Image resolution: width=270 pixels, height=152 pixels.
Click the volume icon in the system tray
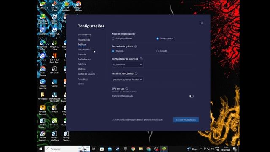tap(213, 149)
